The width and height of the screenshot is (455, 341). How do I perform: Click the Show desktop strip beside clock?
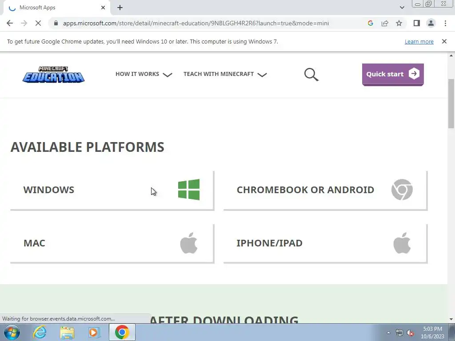[452, 332]
